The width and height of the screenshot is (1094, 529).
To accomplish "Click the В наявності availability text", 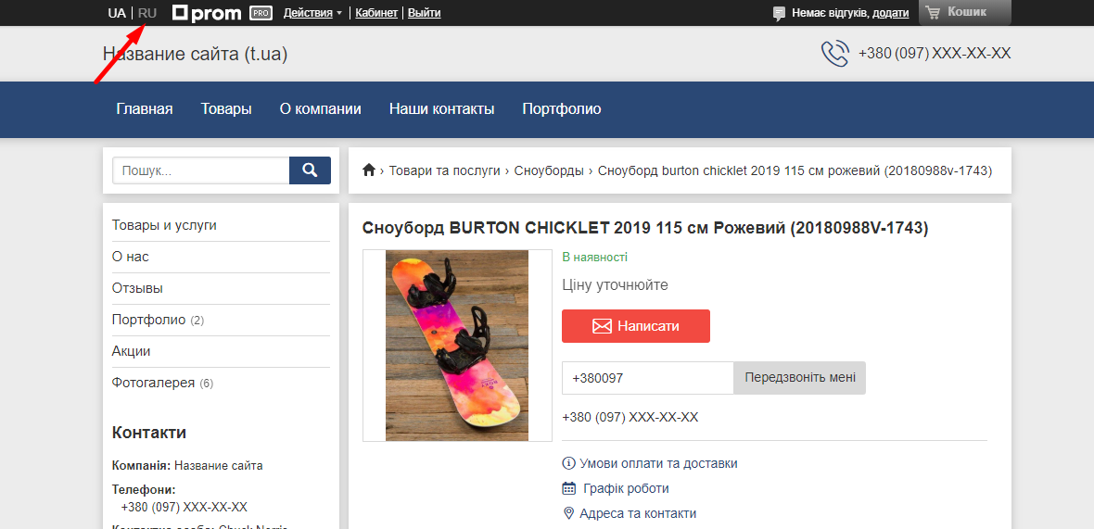I will [594, 258].
